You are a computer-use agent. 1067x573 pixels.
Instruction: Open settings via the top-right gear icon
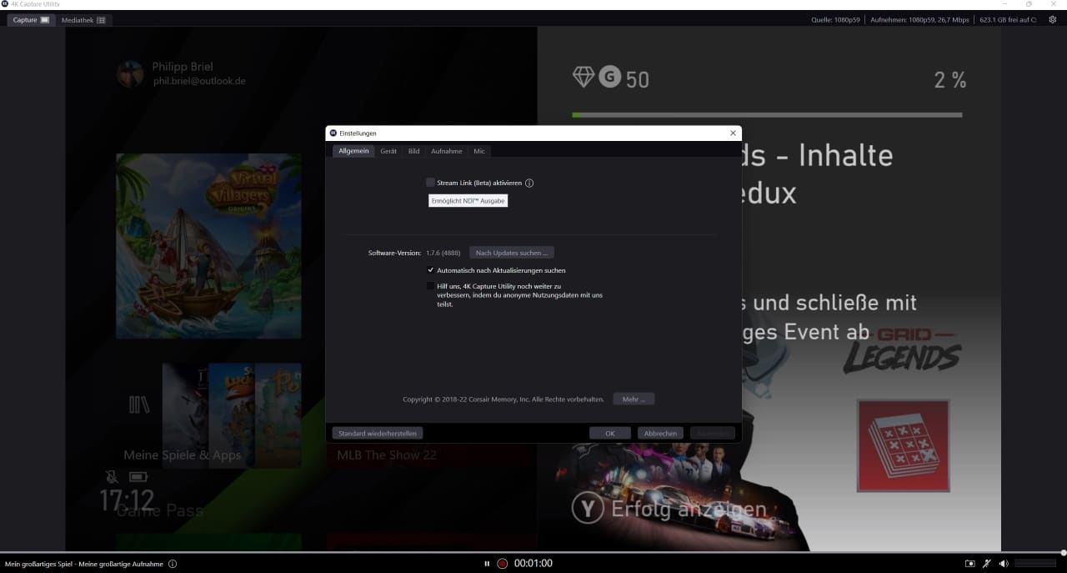[1052, 20]
